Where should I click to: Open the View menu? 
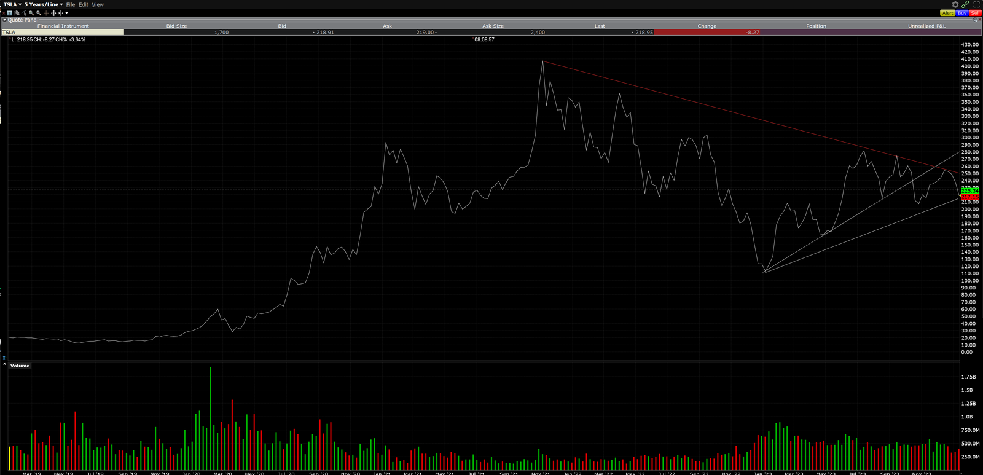[98, 4]
